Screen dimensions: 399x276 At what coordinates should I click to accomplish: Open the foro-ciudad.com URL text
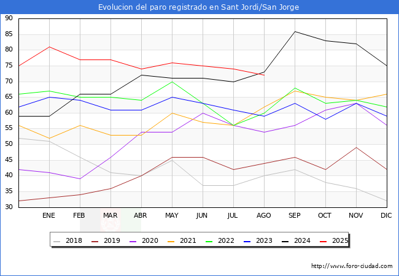(x=352, y=266)
